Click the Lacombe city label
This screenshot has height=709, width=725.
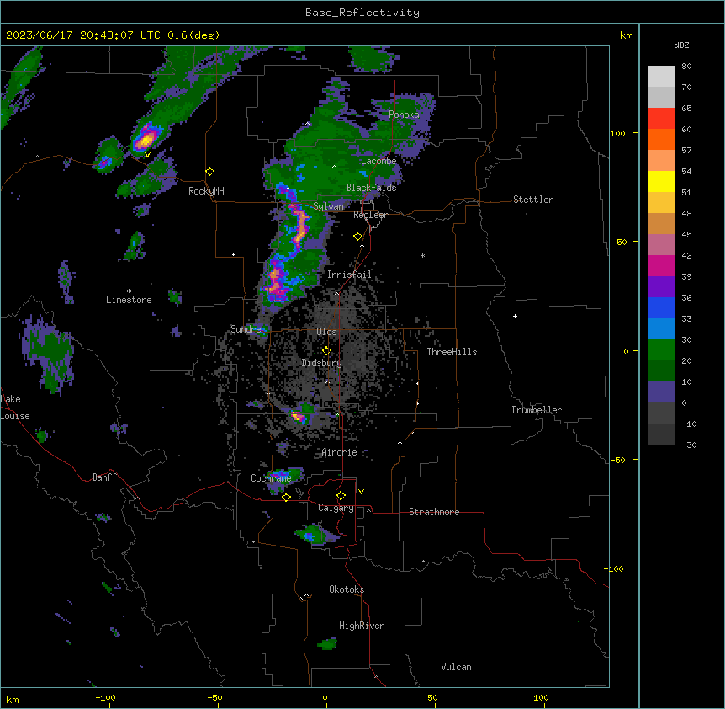click(378, 161)
